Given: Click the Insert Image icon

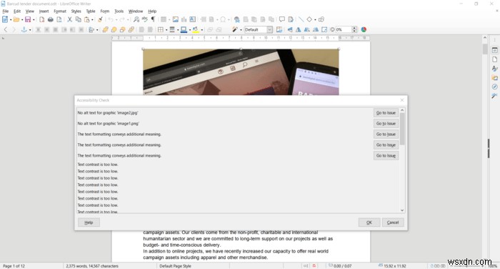Looking at the screenshot, I should click(x=176, y=19).
